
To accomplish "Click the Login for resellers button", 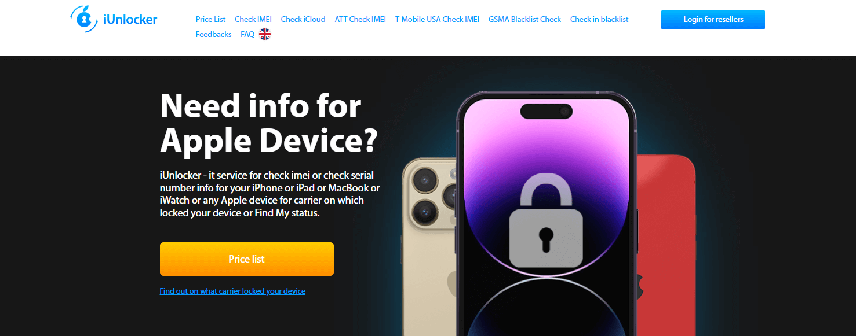I will pos(713,20).
